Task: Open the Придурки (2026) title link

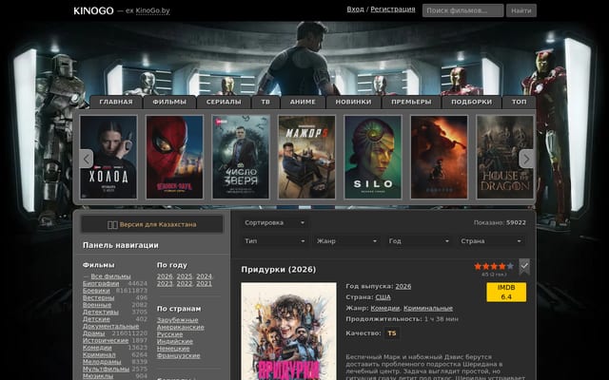Action: pos(279,270)
